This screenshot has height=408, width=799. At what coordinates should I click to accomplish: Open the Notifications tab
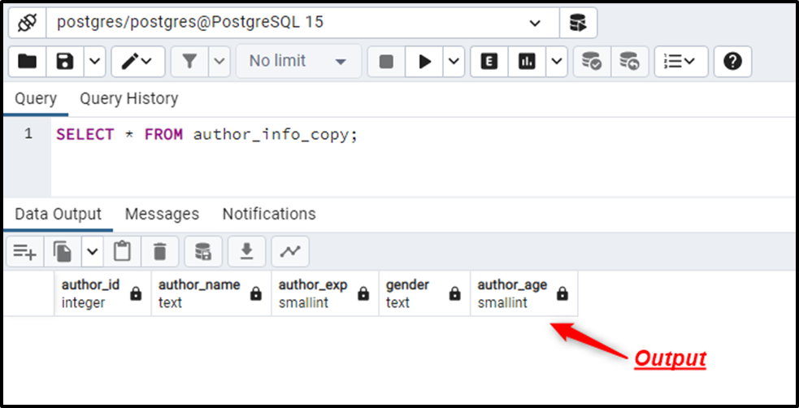[269, 214]
